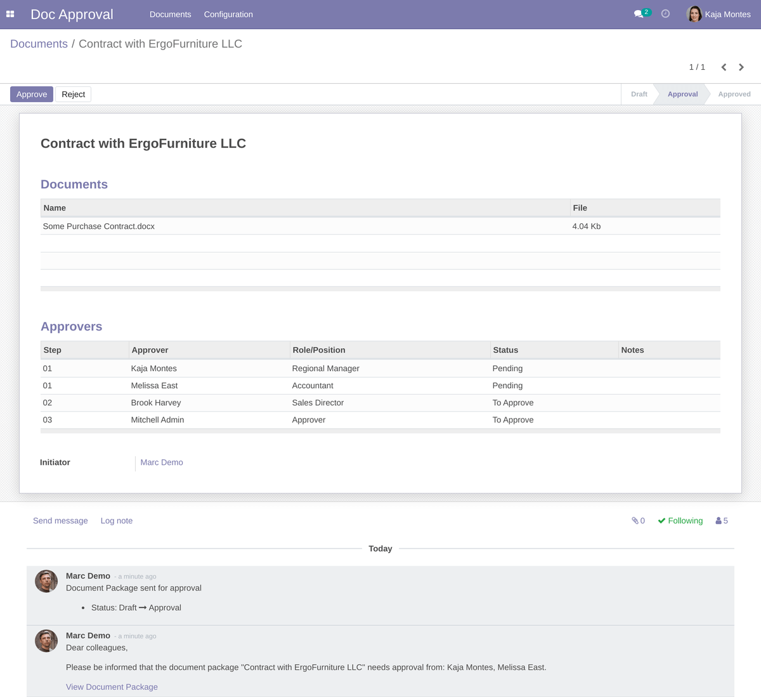
Task: Click the Log note option
Action: (116, 520)
